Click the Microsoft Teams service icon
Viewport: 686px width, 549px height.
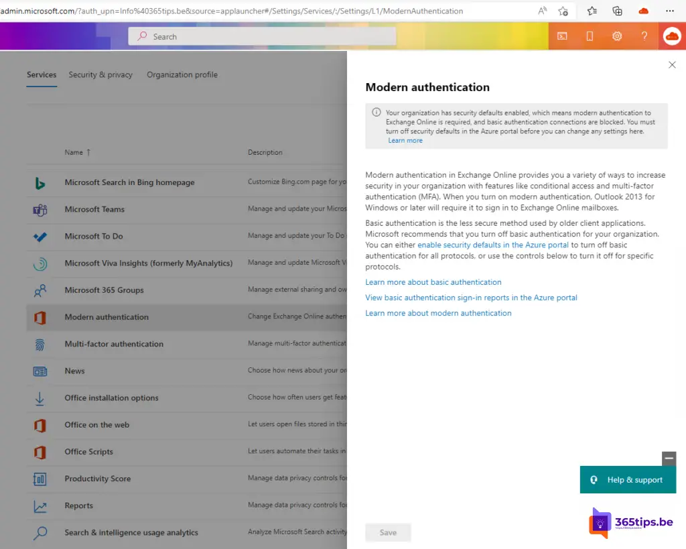(x=40, y=210)
